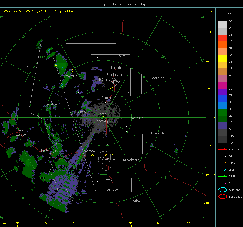Click the Limestone label
The image size is (243, 227).
(51, 104)
